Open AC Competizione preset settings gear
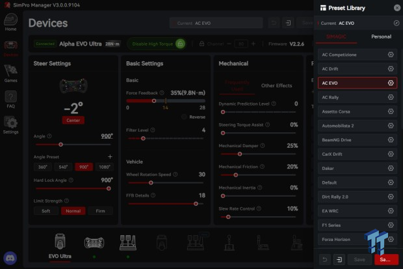The width and height of the screenshot is (403, 269). point(391,54)
